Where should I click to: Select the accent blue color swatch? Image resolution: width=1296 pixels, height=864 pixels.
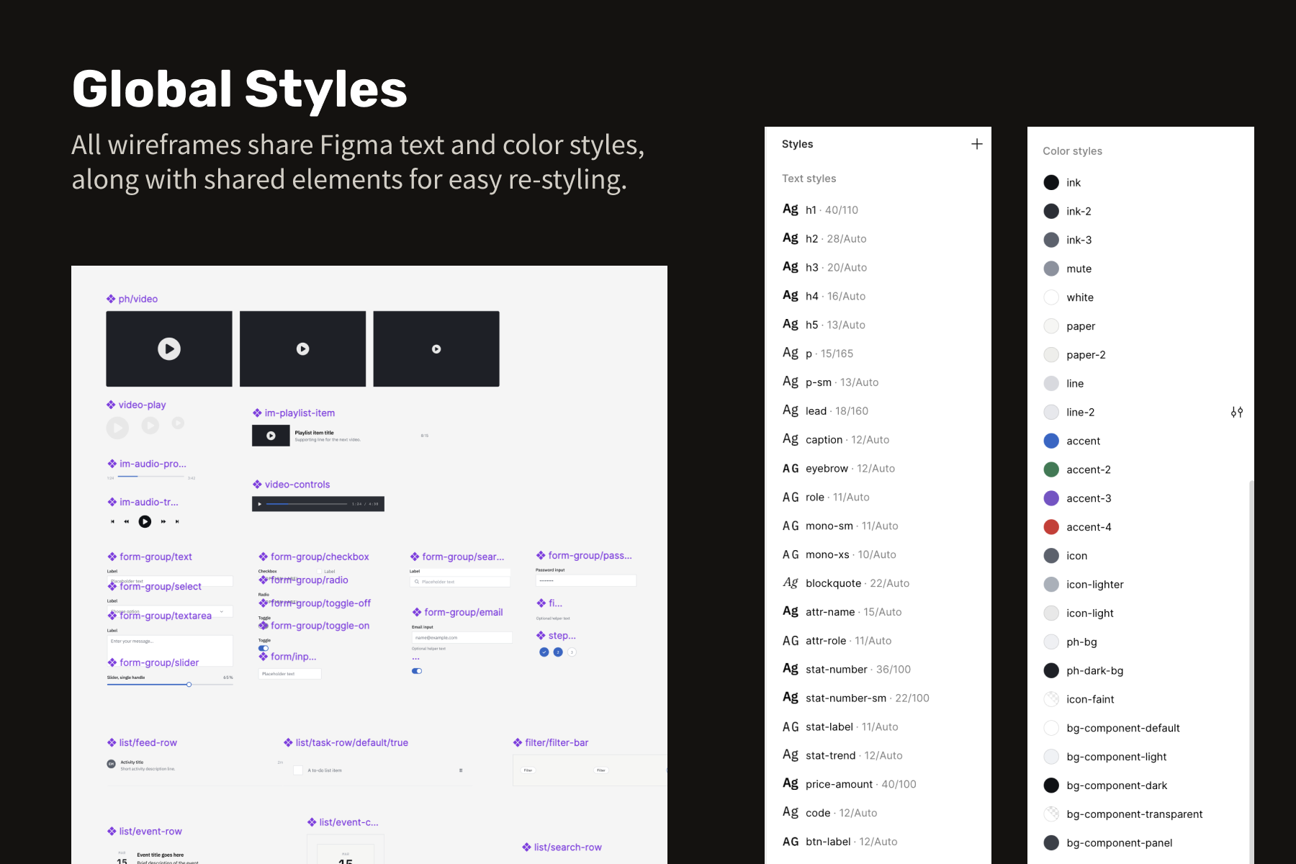[x=1051, y=441]
